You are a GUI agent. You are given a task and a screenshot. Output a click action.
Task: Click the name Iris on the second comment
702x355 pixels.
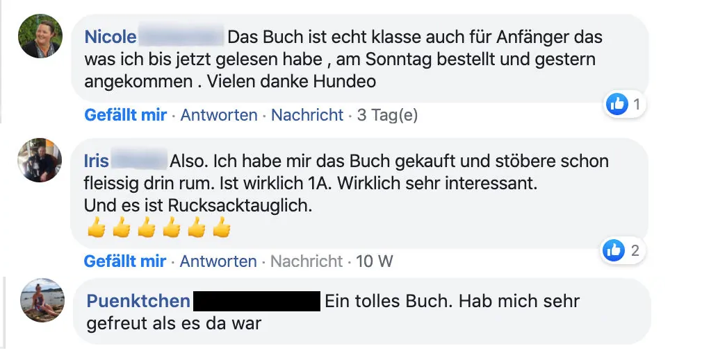click(97, 162)
